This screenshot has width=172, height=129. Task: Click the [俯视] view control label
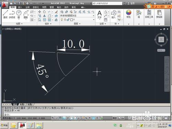tap(9, 29)
